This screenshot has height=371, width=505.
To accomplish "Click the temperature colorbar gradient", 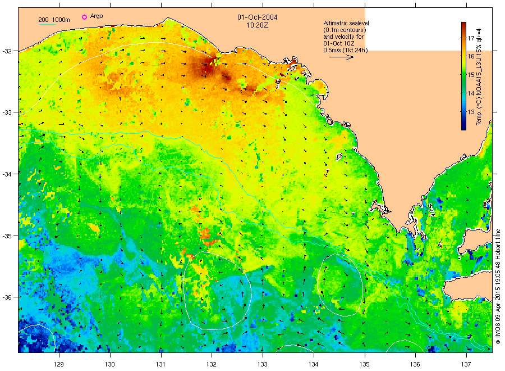I will [x=463, y=76].
